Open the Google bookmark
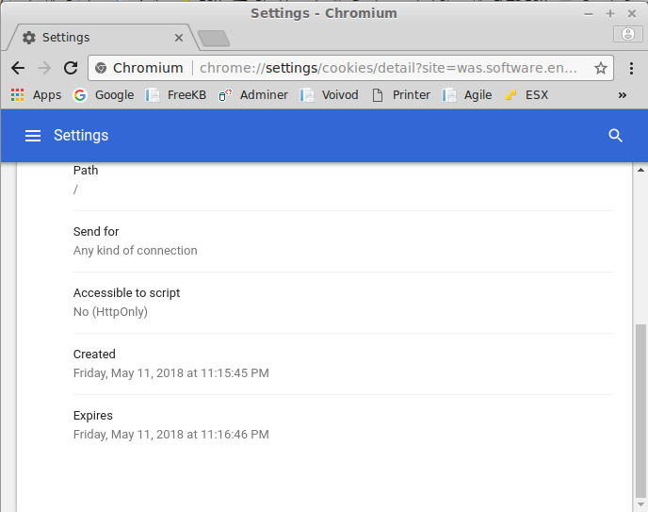648x512 pixels. pyautogui.click(x=104, y=95)
